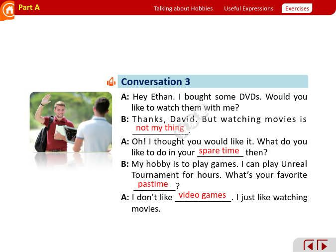Viewport: 336px width, 252px height.
Task: Select the Exercises tab
Action: (x=297, y=8)
